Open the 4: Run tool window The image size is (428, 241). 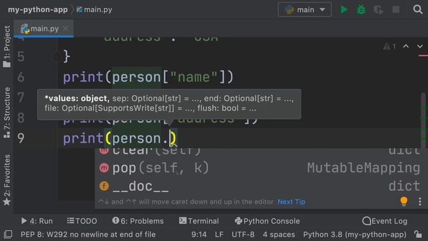(37, 221)
